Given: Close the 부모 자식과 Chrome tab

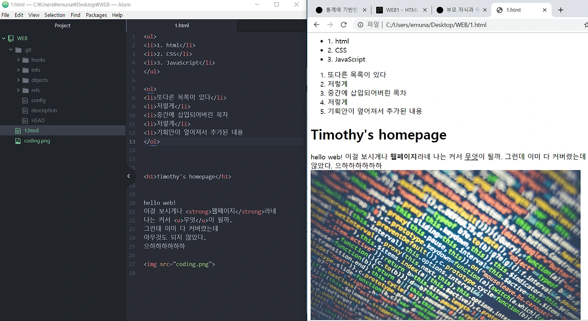Looking at the screenshot, I should [485, 10].
